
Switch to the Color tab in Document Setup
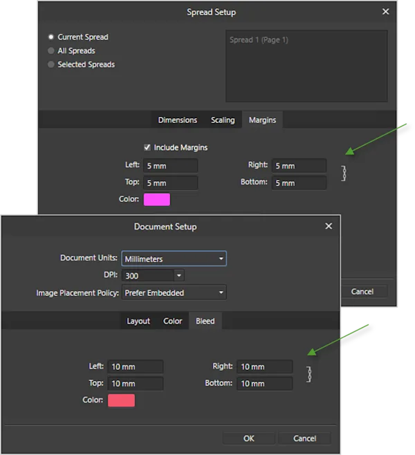[x=172, y=321]
